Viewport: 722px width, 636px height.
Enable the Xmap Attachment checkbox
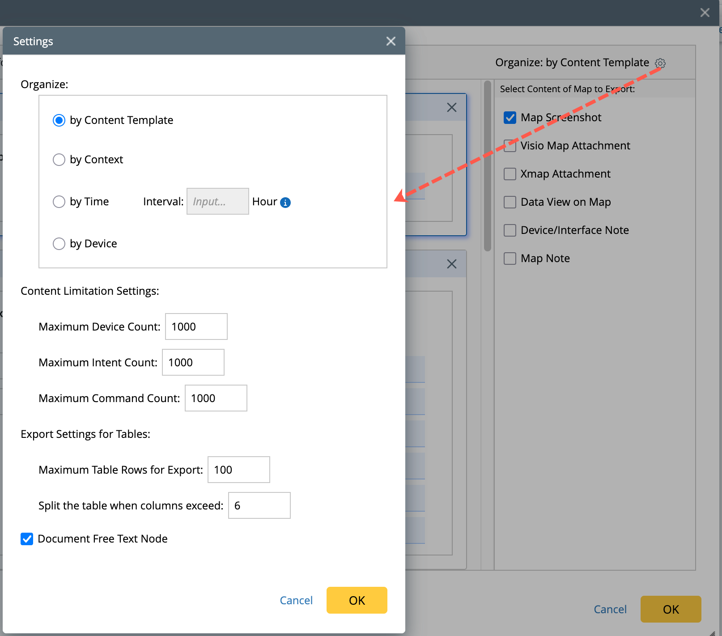[510, 174]
